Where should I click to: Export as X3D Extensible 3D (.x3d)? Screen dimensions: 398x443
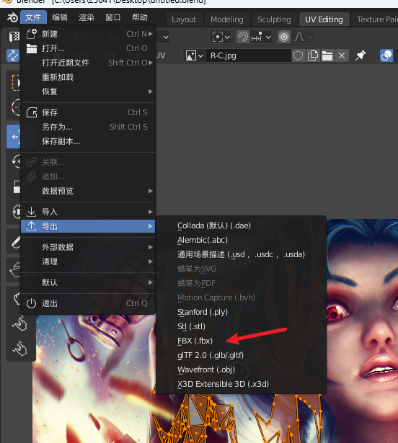(x=241, y=384)
